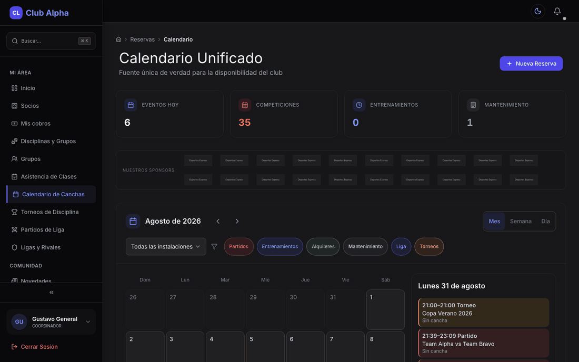Select day 8 in the calendar

point(385,347)
